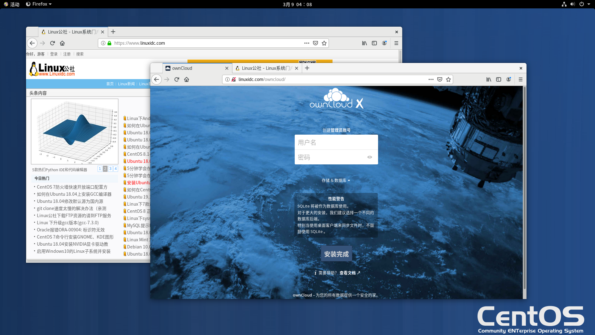Select slide 1 in headline carousel
The width and height of the screenshot is (595, 335).
tap(100, 169)
